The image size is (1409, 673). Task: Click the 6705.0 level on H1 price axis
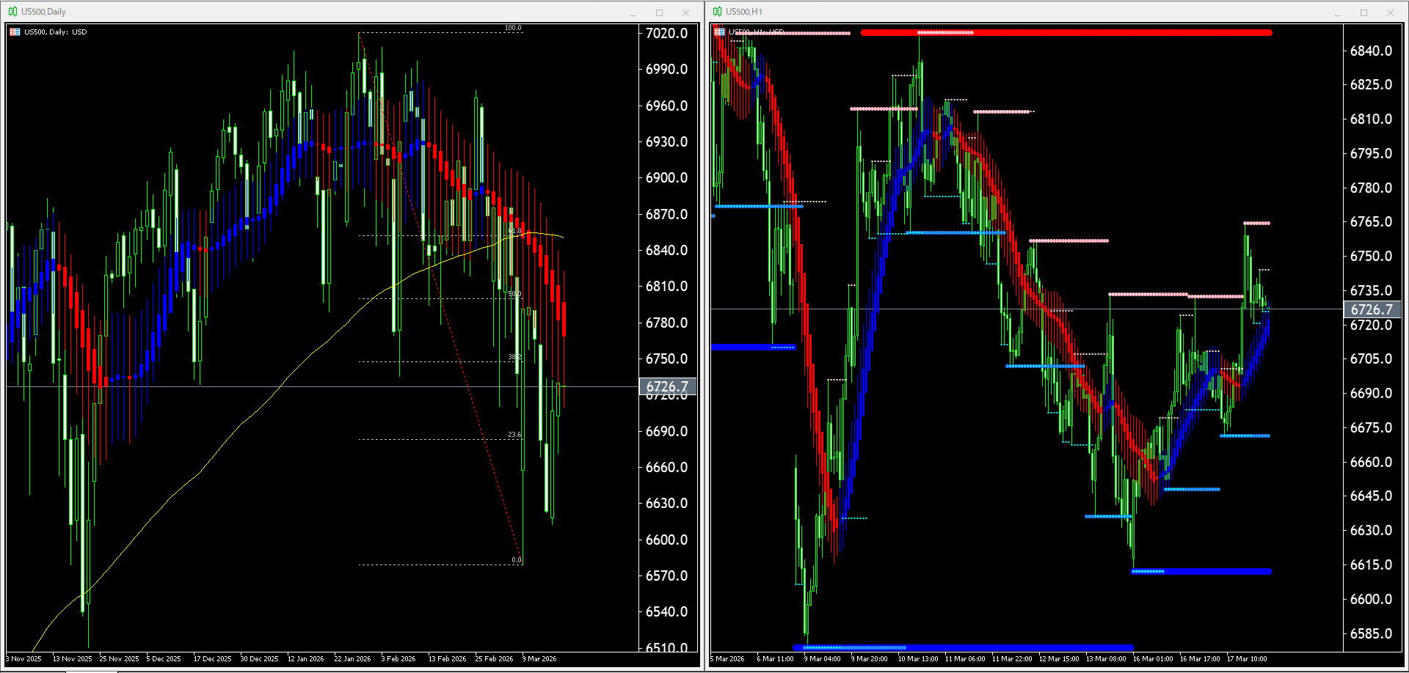pyautogui.click(x=1371, y=358)
